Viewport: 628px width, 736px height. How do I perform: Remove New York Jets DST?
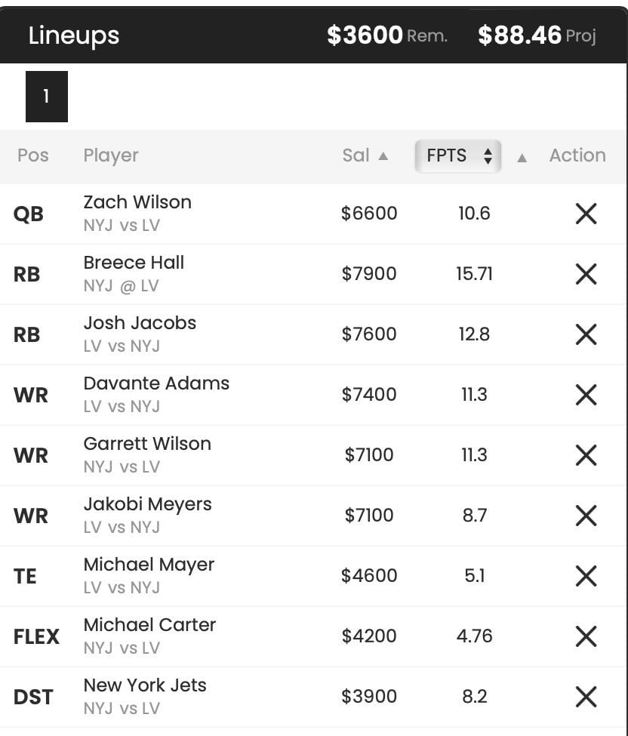click(x=586, y=697)
